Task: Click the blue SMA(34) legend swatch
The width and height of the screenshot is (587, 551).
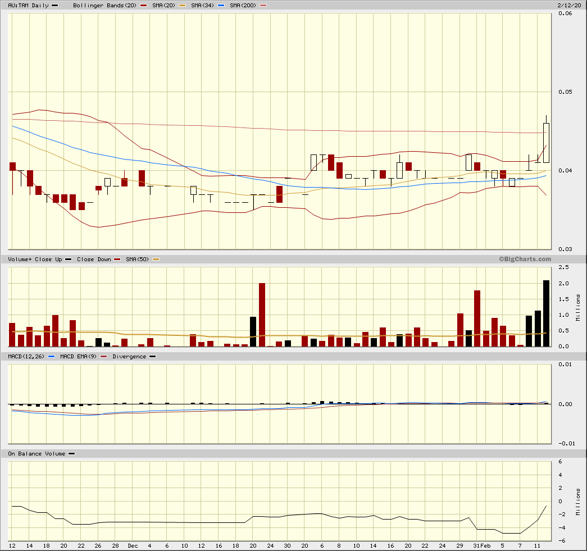Action: tap(221, 6)
